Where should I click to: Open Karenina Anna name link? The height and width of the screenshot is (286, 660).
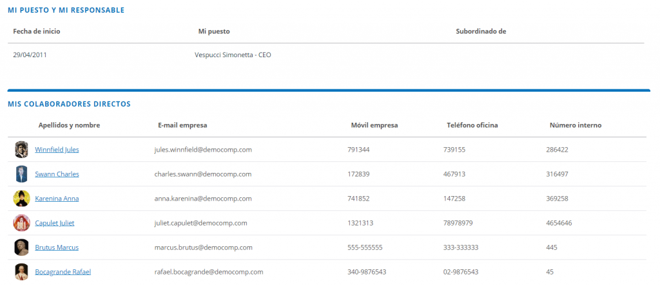coord(57,198)
